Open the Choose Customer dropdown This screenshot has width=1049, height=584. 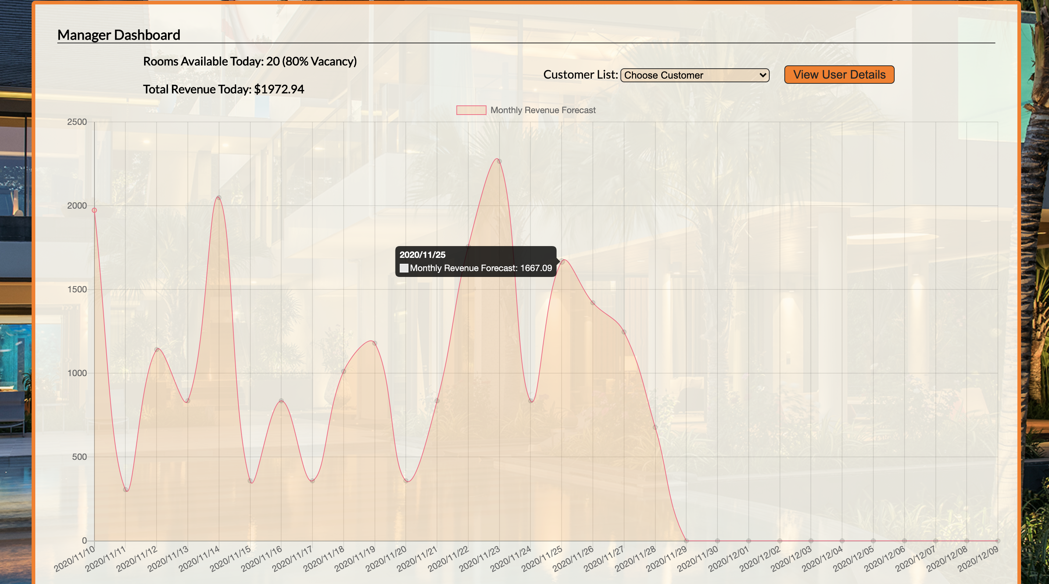coord(694,75)
